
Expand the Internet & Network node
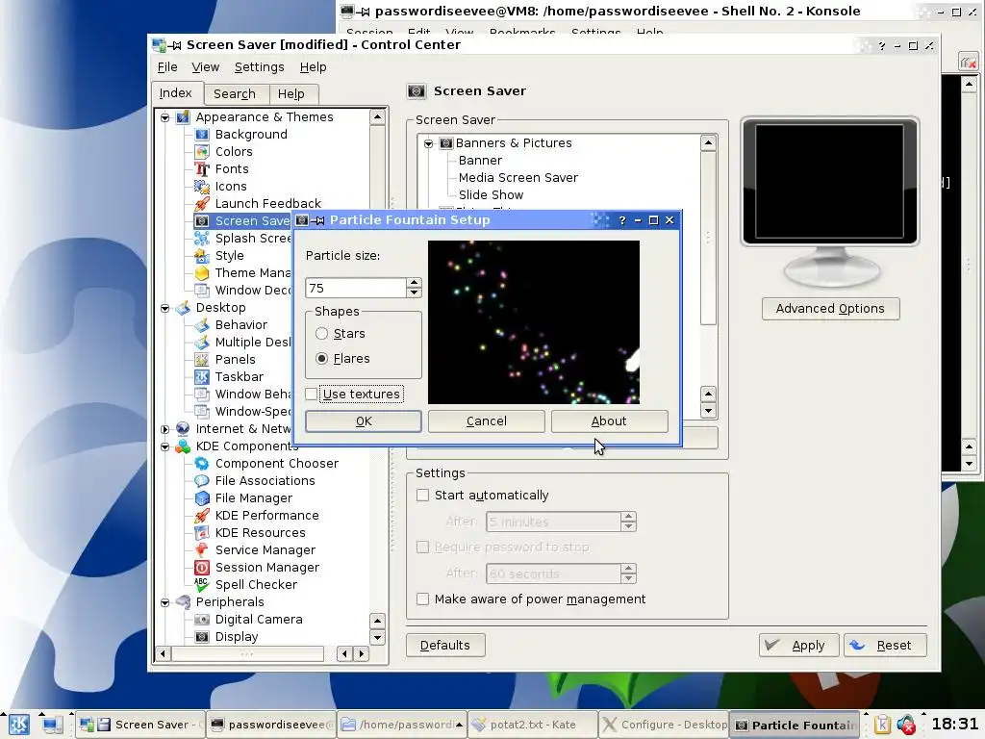164,429
